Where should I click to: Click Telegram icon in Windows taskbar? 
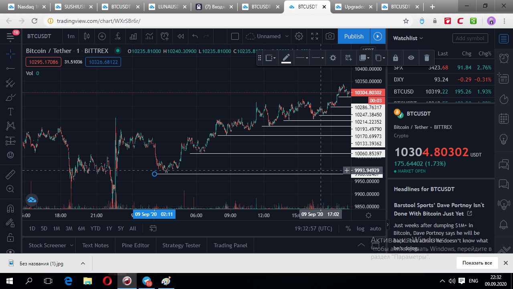147,281
